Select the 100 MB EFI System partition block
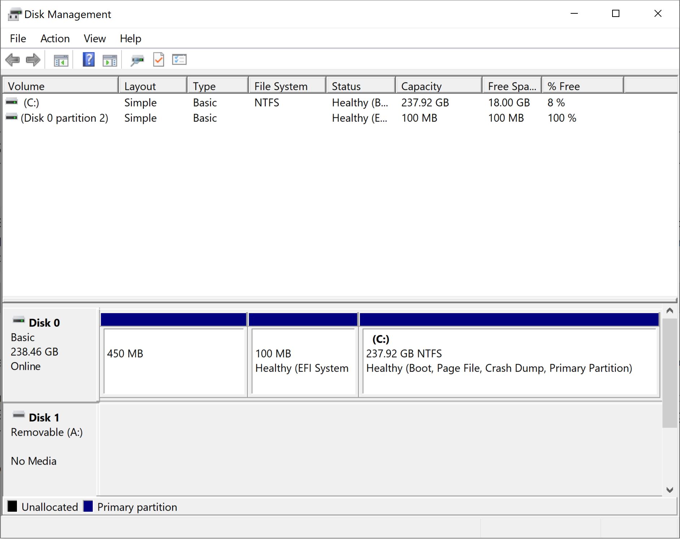680x539 pixels. pyautogui.click(x=303, y=355)
